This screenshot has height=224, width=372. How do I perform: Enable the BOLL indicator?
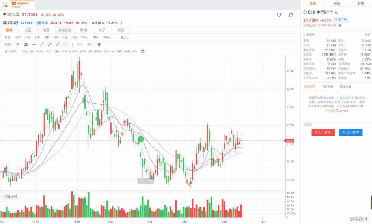tap(40, 51)
